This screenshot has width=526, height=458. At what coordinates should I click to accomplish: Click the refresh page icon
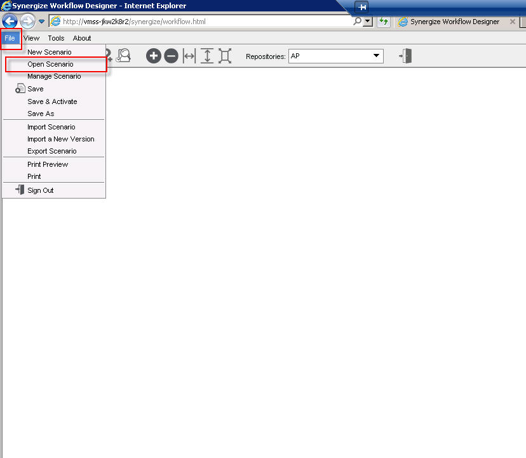point(384,22)
